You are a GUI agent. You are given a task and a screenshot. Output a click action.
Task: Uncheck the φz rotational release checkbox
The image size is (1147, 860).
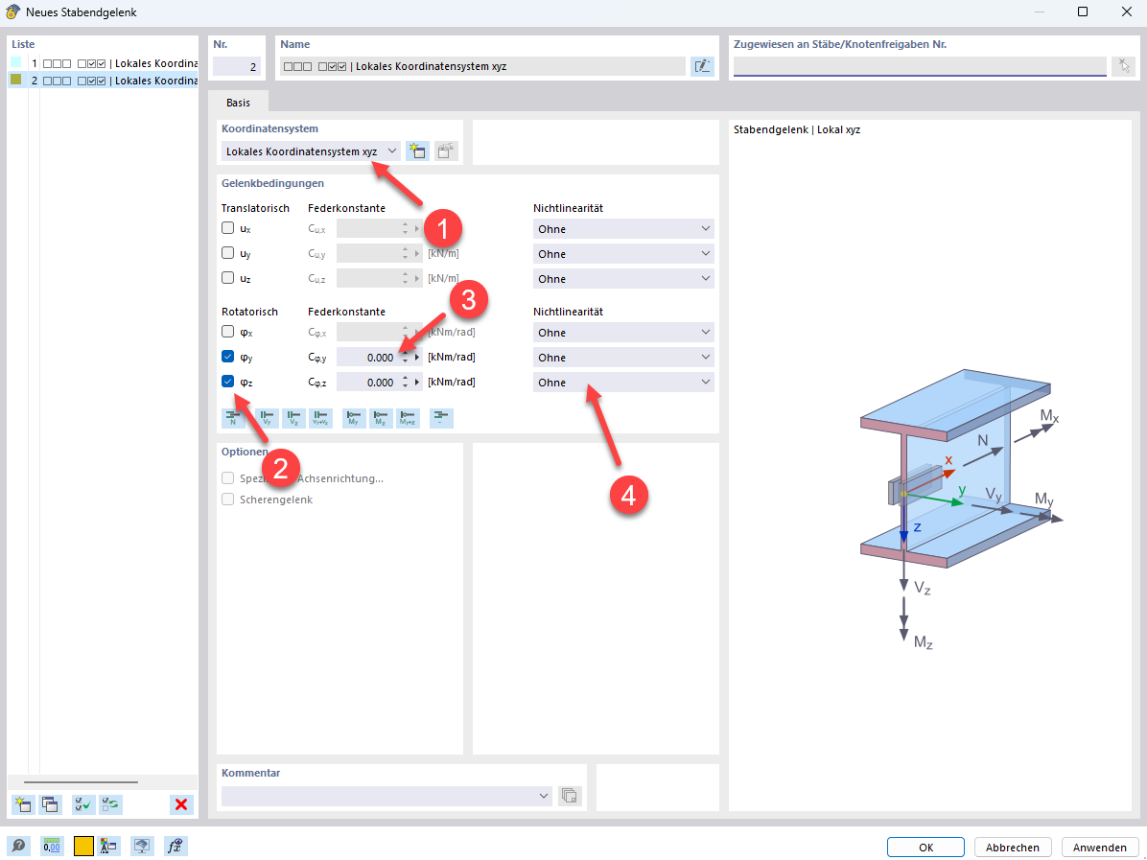point(227,382)
